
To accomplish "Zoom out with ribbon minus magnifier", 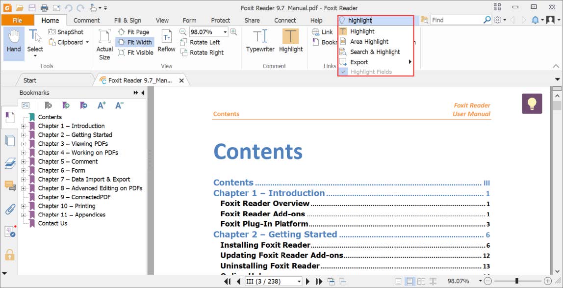I will pyautogui.click(x=183, y=32).
